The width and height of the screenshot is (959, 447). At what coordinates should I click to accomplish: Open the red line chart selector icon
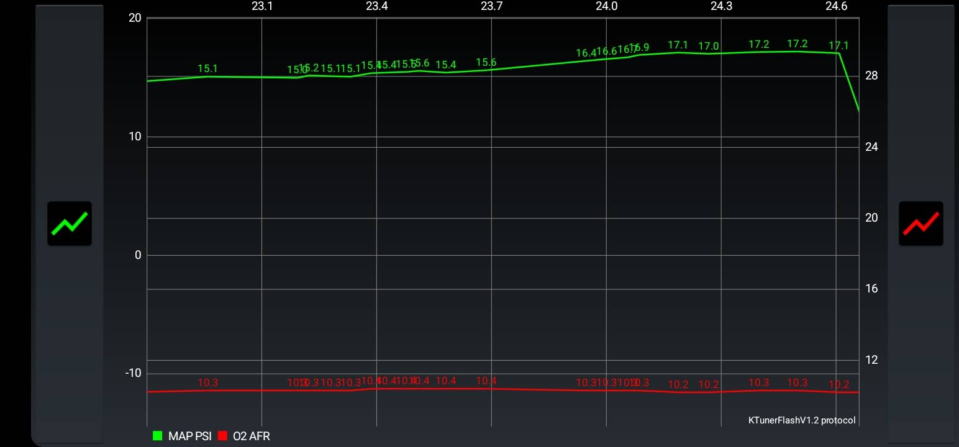tap(920, 223)
